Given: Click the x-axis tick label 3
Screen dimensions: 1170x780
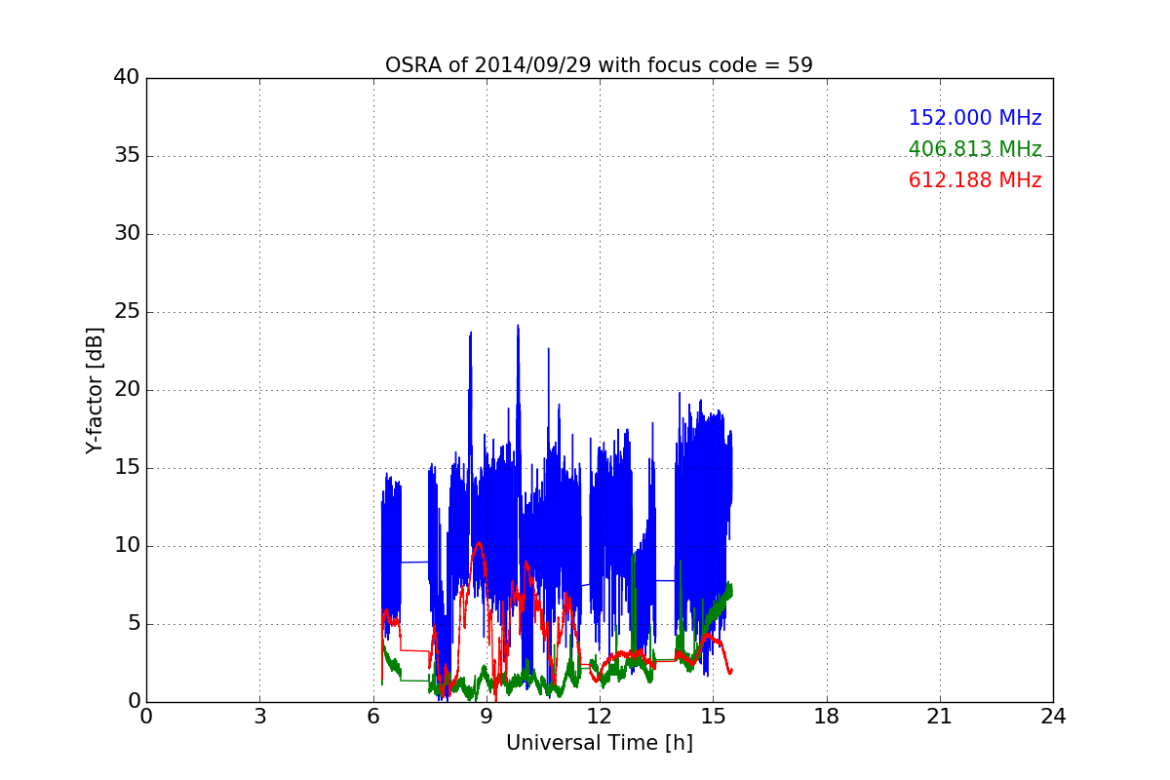Looking at the screenshot, I should click(259, 717).
